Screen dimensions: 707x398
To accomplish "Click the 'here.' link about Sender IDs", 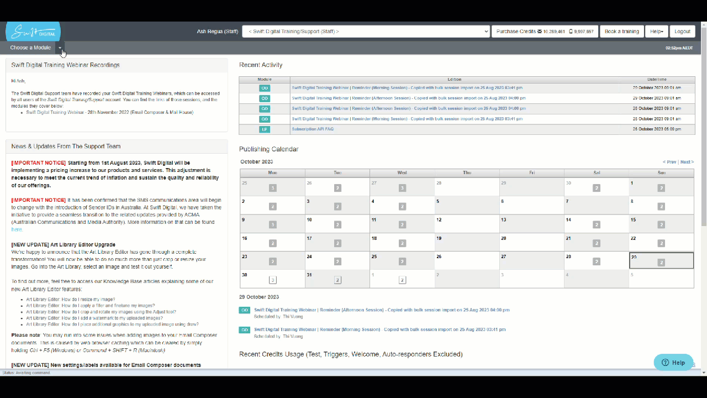I will pos(17,229).
